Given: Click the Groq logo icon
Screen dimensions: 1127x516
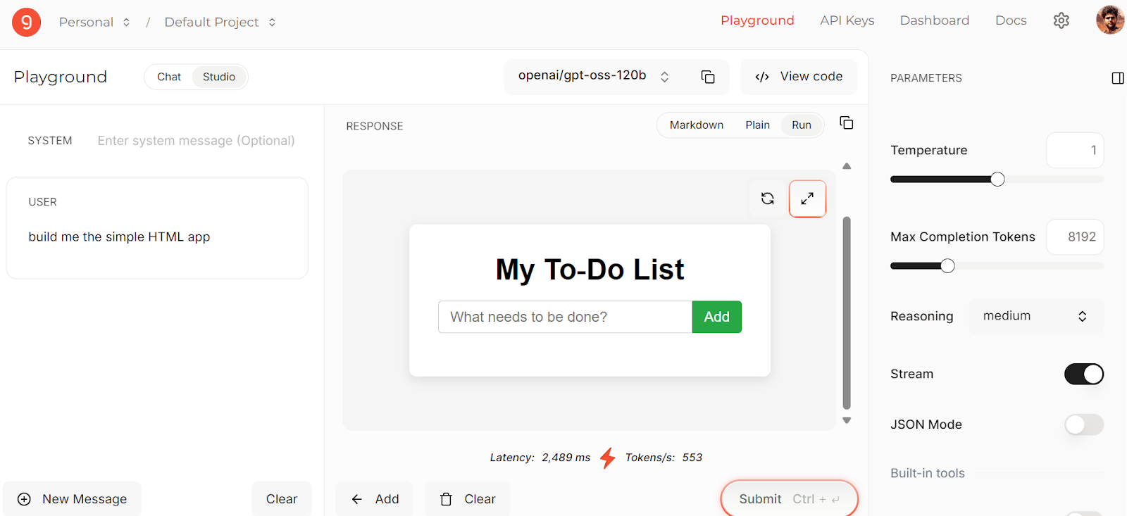Looking at the screenshot, I should click(26, 23).
